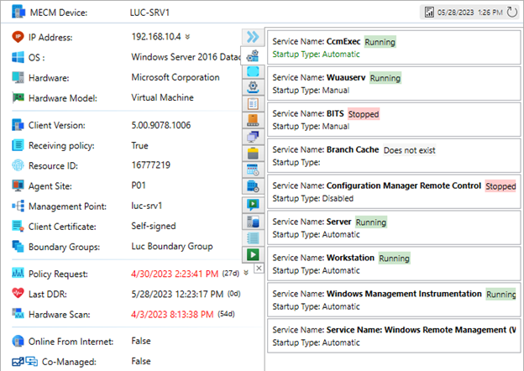Select Configuration Manager Remote Control service name
This screenshot has width=524, height=371.
coord(404,185)
